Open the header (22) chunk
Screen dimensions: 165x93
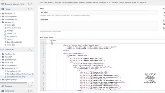[x=11, y=34]
